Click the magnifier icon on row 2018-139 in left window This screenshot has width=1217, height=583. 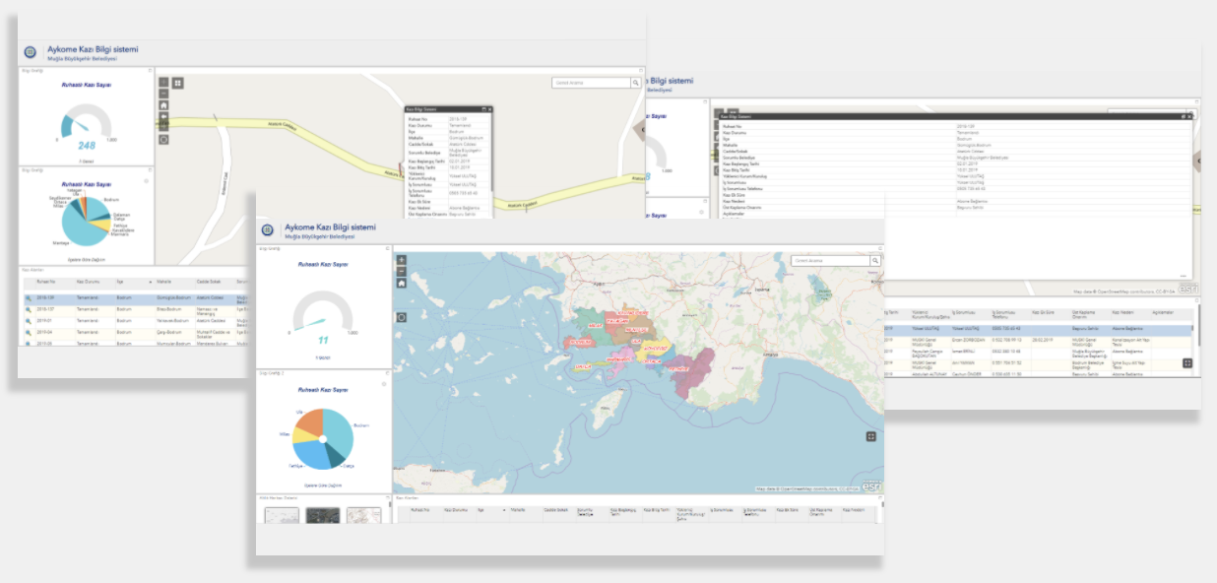[x=30, y=296]
